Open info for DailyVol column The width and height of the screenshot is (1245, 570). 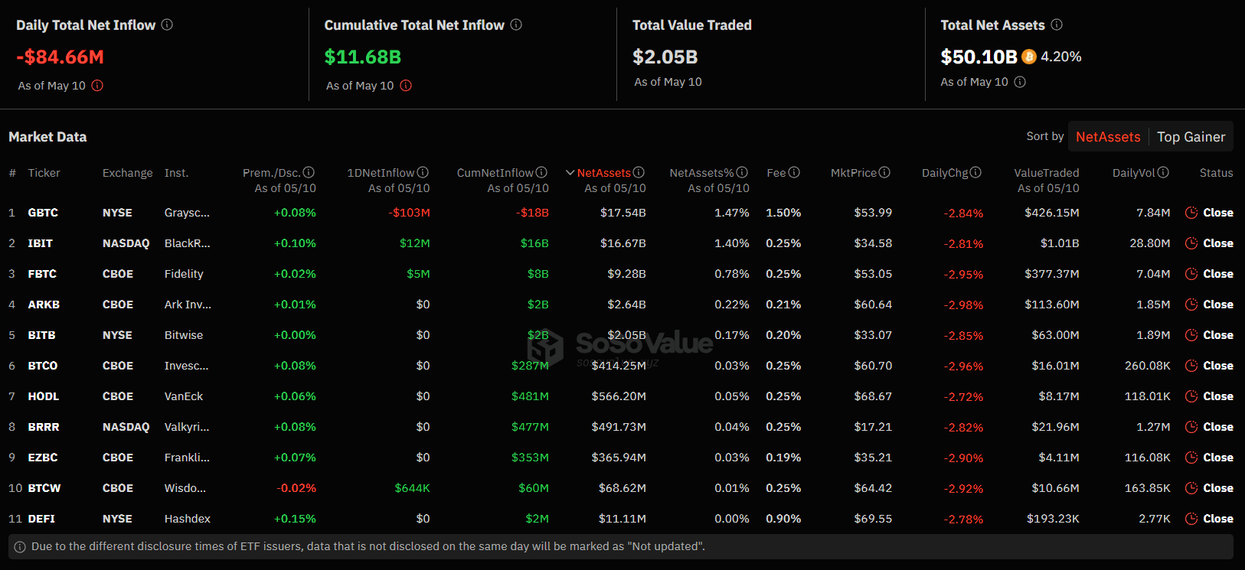coord(1163,173)
